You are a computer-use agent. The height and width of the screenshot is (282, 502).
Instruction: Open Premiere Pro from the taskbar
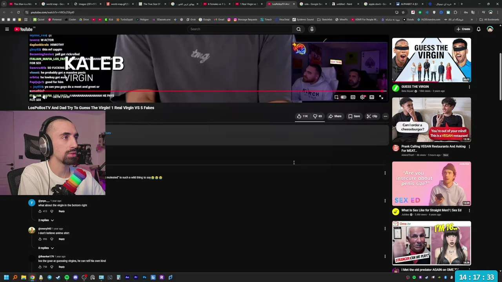(x=136, y=277)
